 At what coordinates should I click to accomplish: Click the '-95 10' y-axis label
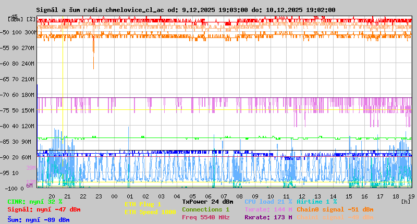pos(9,173)
